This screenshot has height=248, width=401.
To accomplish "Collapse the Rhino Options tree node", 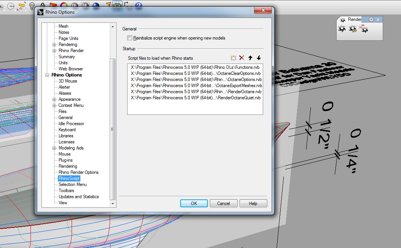I will point(47,75).
